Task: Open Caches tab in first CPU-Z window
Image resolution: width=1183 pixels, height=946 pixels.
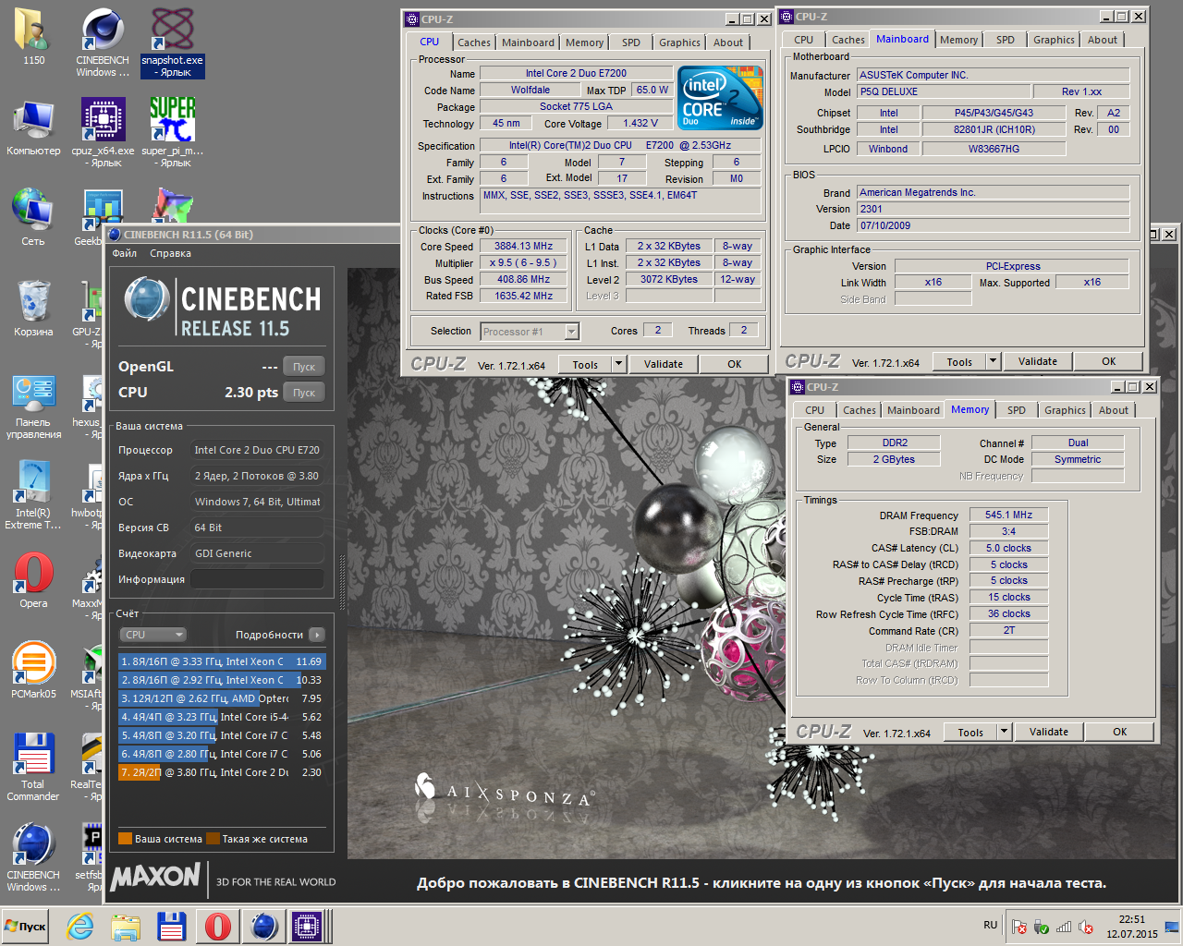Action: pyautogui.click(x=474, y=42)
